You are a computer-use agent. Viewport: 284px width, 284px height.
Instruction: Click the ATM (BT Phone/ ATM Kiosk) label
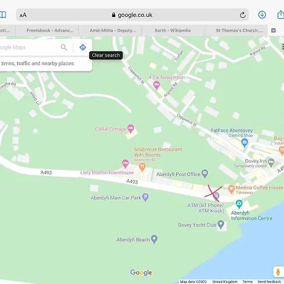[x=206, y=208]
